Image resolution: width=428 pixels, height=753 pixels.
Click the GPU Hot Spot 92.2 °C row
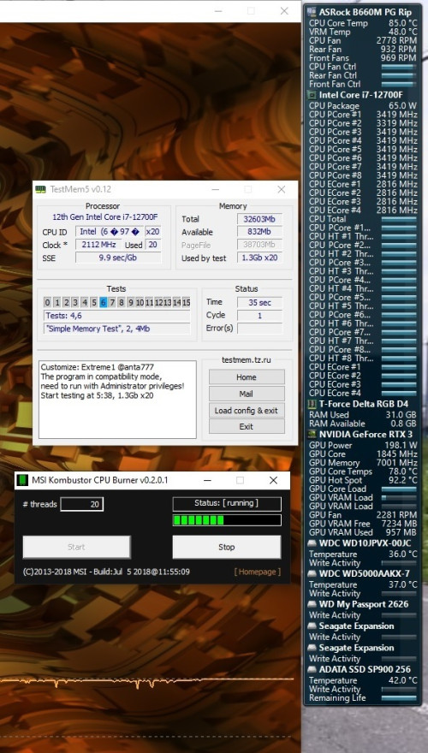coord(363,480)
